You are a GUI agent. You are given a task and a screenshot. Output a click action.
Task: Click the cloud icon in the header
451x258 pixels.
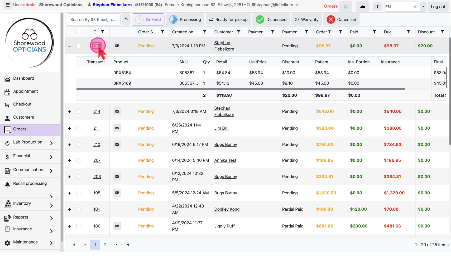point(363,7)
